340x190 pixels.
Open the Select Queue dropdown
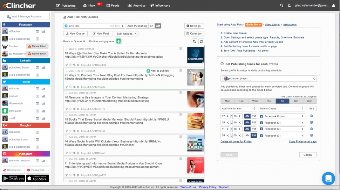[283, 109]
